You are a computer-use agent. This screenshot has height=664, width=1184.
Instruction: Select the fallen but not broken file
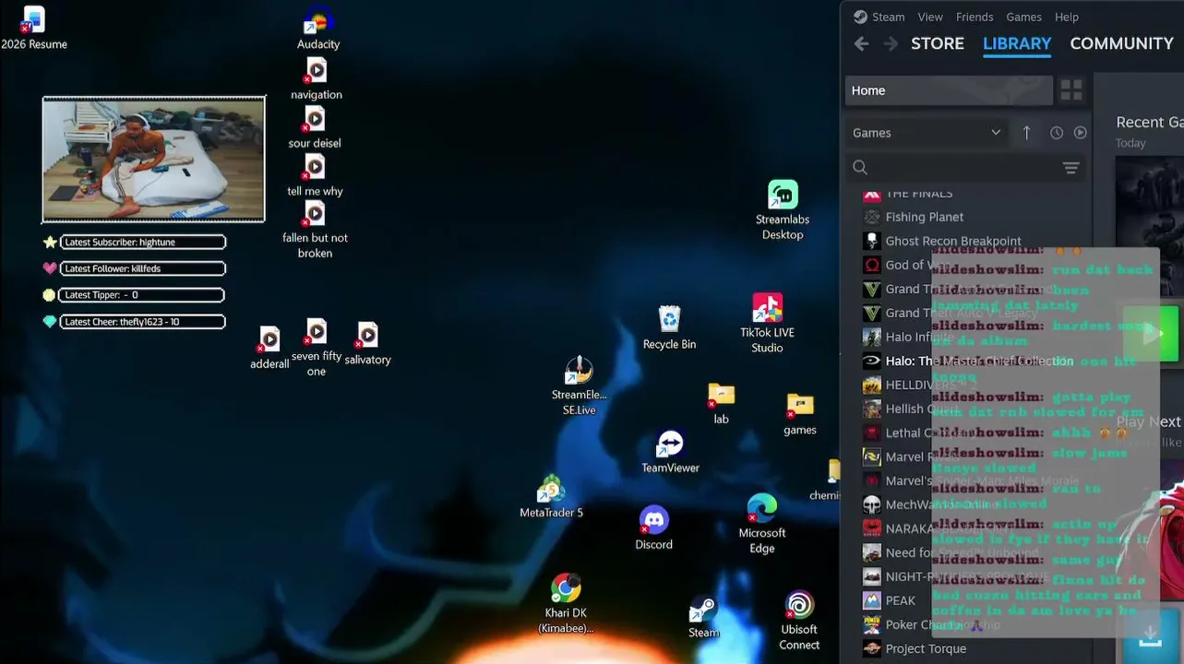[x=315, y=231]
